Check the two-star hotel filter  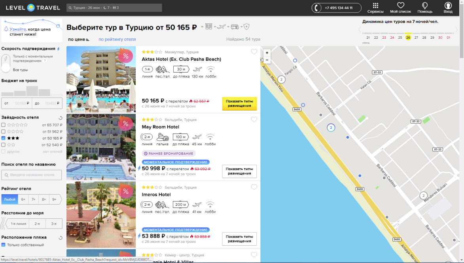click(3, 145)
